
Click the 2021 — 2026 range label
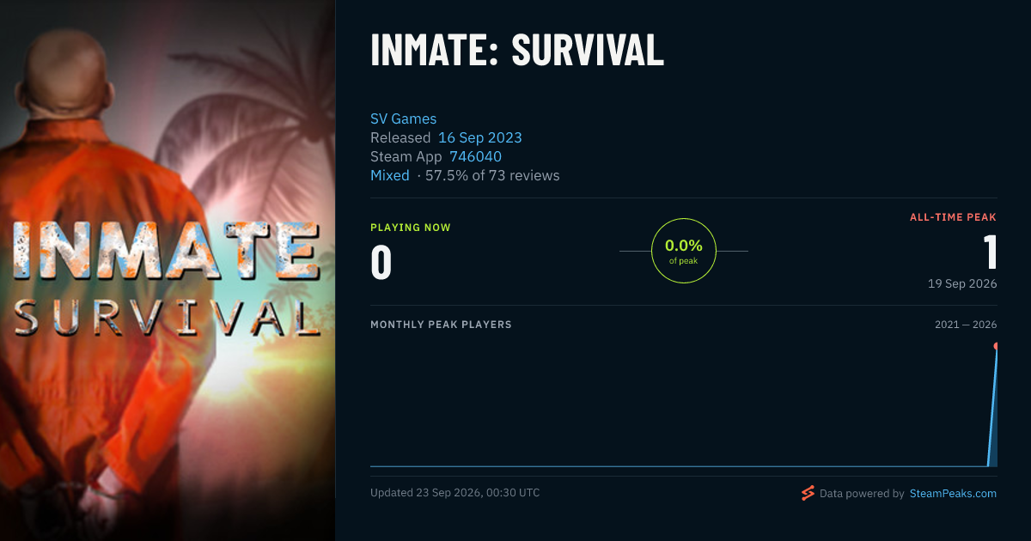coord(966,325)
